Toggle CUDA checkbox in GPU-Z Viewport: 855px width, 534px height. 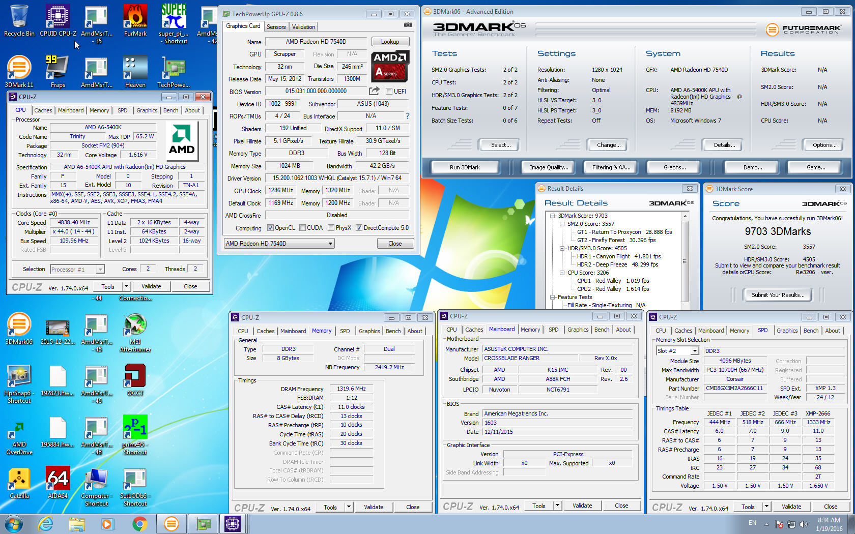point(303,228)
